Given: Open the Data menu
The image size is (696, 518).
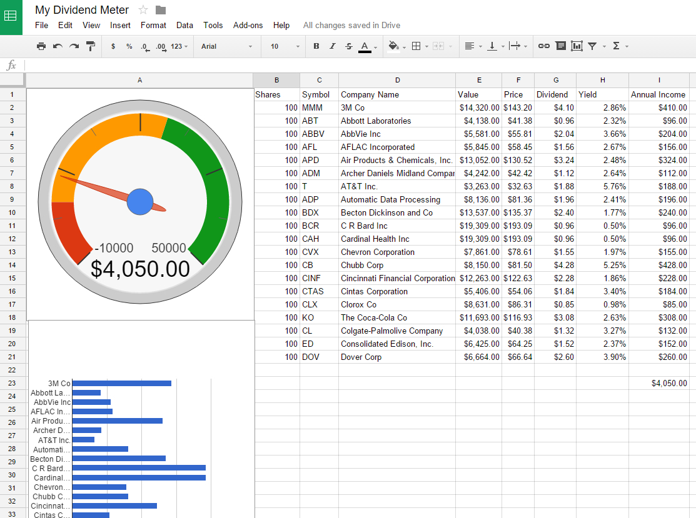Looking at the screenshot, I should [184, 25].
